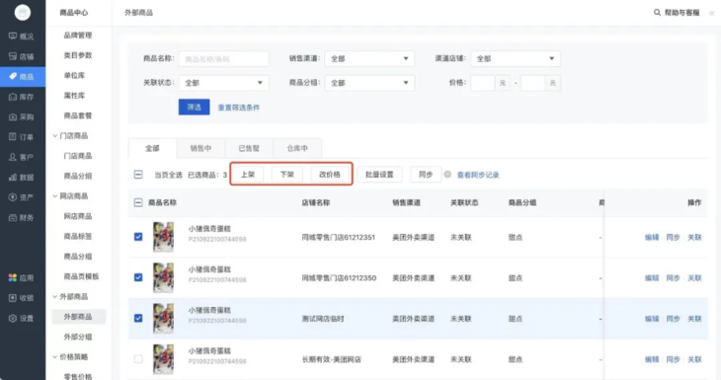Open 商品页模板 in the submenu

pos(81,276)
